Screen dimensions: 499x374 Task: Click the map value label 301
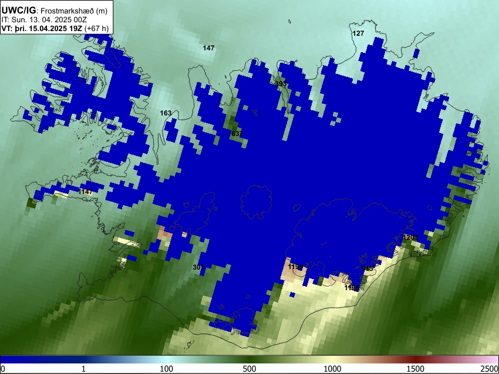pyautogui.click(x=198, y=267)
